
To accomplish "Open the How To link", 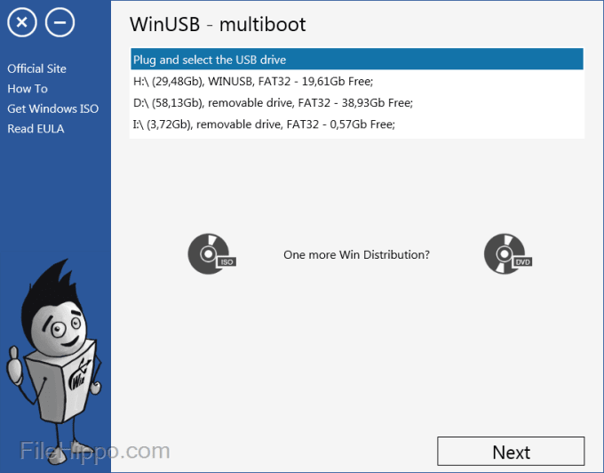I will pyautogui.click(x=28, y=89).
